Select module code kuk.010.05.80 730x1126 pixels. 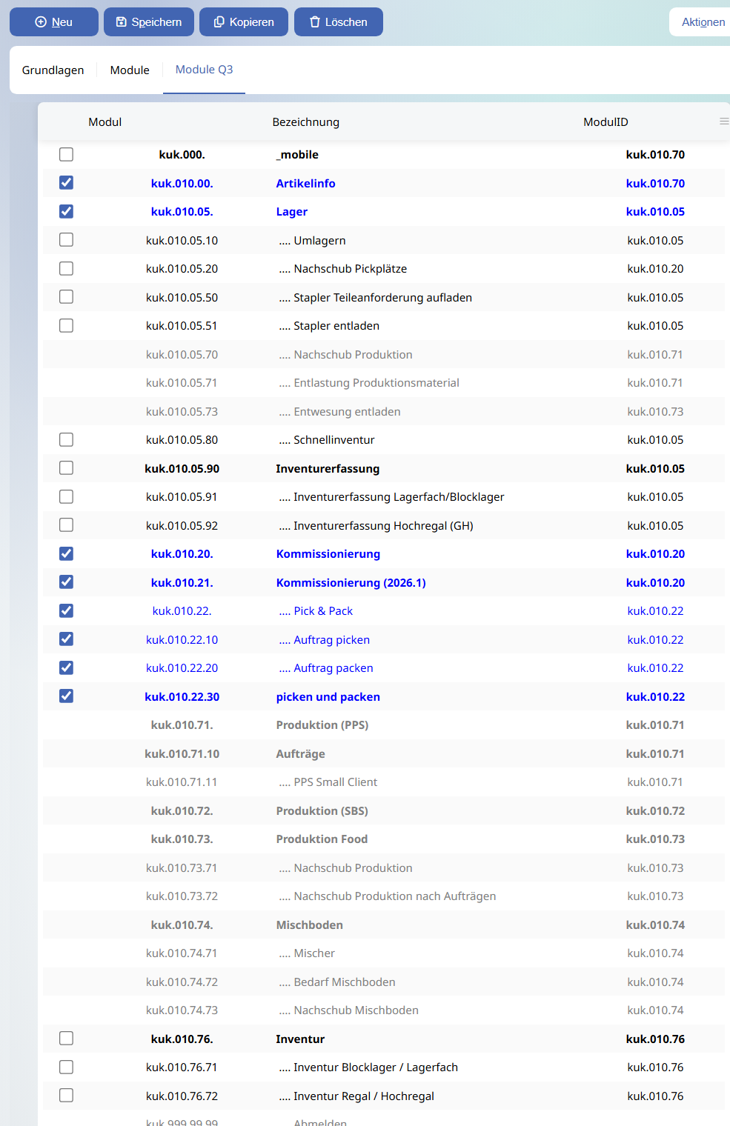182,440
